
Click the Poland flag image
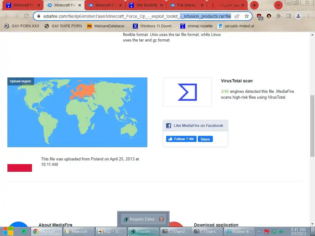(x=20, y=164)
